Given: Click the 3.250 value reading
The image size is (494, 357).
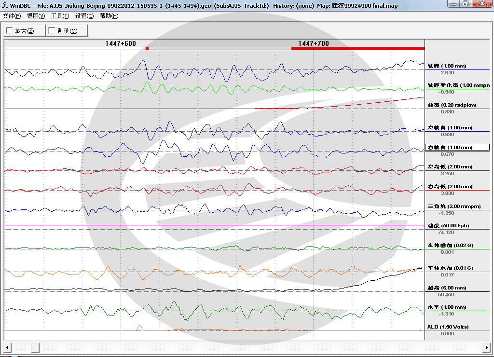Looking at the screenshot, I should pos(447,174).
